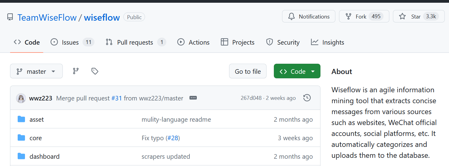The height and width of the screenshot is (166, 449).
Task: Click the pull requests count badge 1
Action: click(x=162, y=42)
